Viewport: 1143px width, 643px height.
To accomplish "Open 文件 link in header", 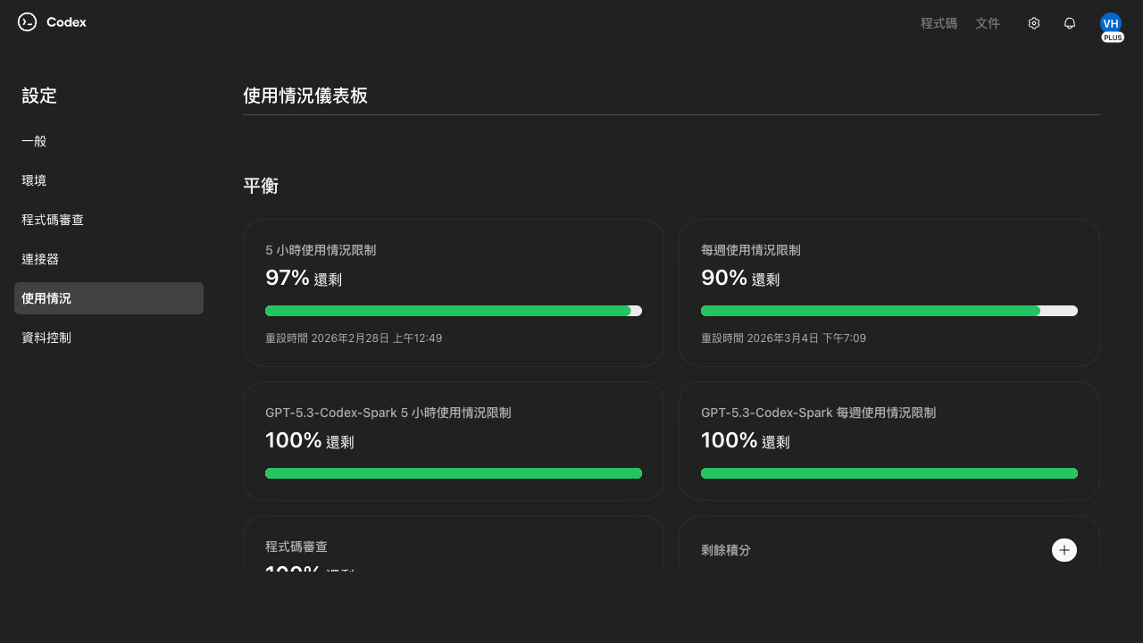I will (x=988, y=23).
